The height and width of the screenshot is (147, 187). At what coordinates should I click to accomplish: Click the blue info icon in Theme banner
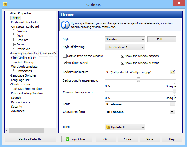tap(65, 25)
